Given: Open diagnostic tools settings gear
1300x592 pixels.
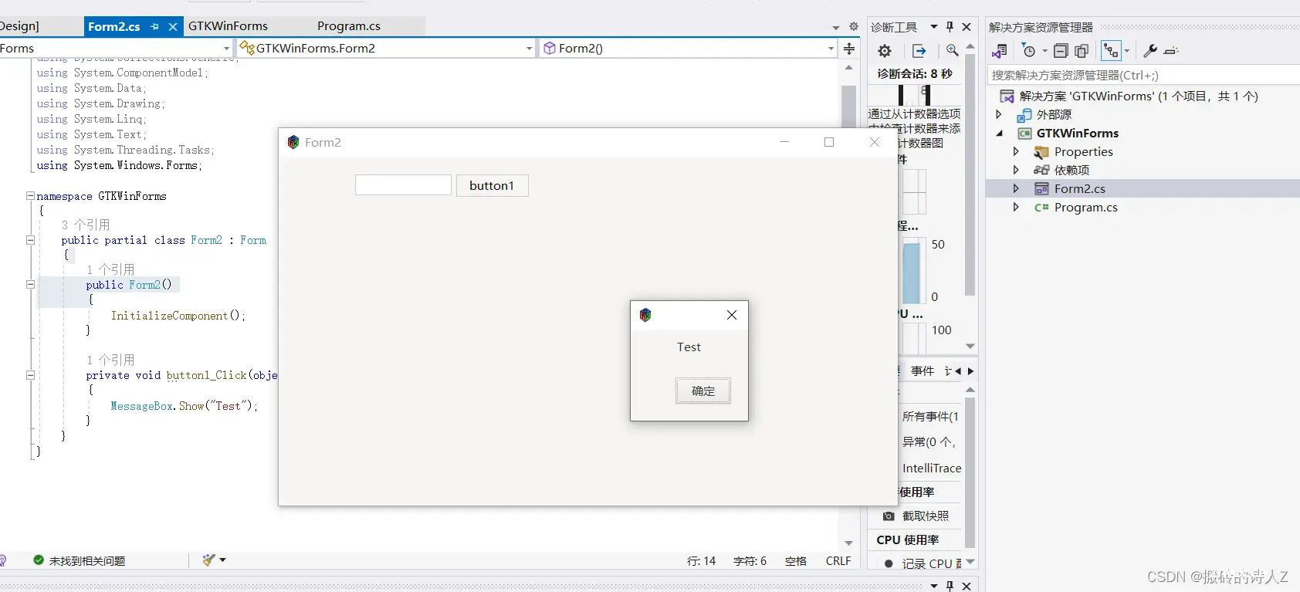Looking at the screenshot, I should pyautogui.click(x=885, y=51).
